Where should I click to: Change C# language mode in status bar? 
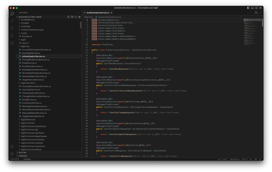255,159
